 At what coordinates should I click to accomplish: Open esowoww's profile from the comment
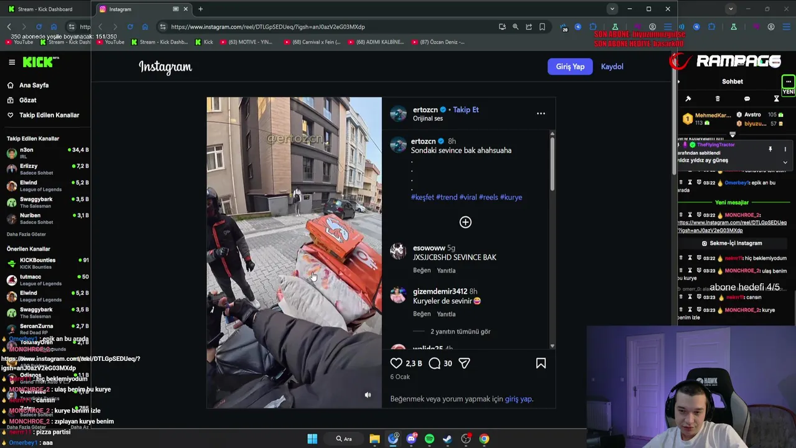point(429,248)
